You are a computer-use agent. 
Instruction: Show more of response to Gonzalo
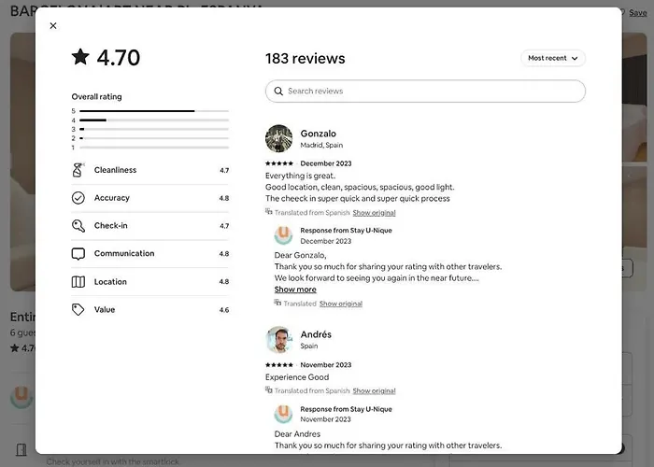(295, 290)
